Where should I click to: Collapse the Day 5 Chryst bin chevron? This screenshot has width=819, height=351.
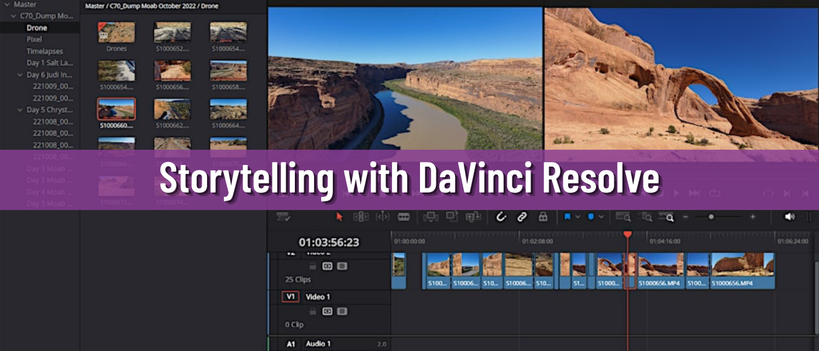click(x=20, y=110)
